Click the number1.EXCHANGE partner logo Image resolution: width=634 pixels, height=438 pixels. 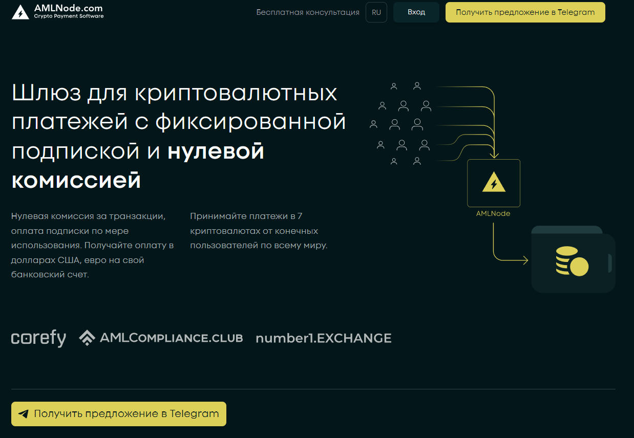coord(324,338)
